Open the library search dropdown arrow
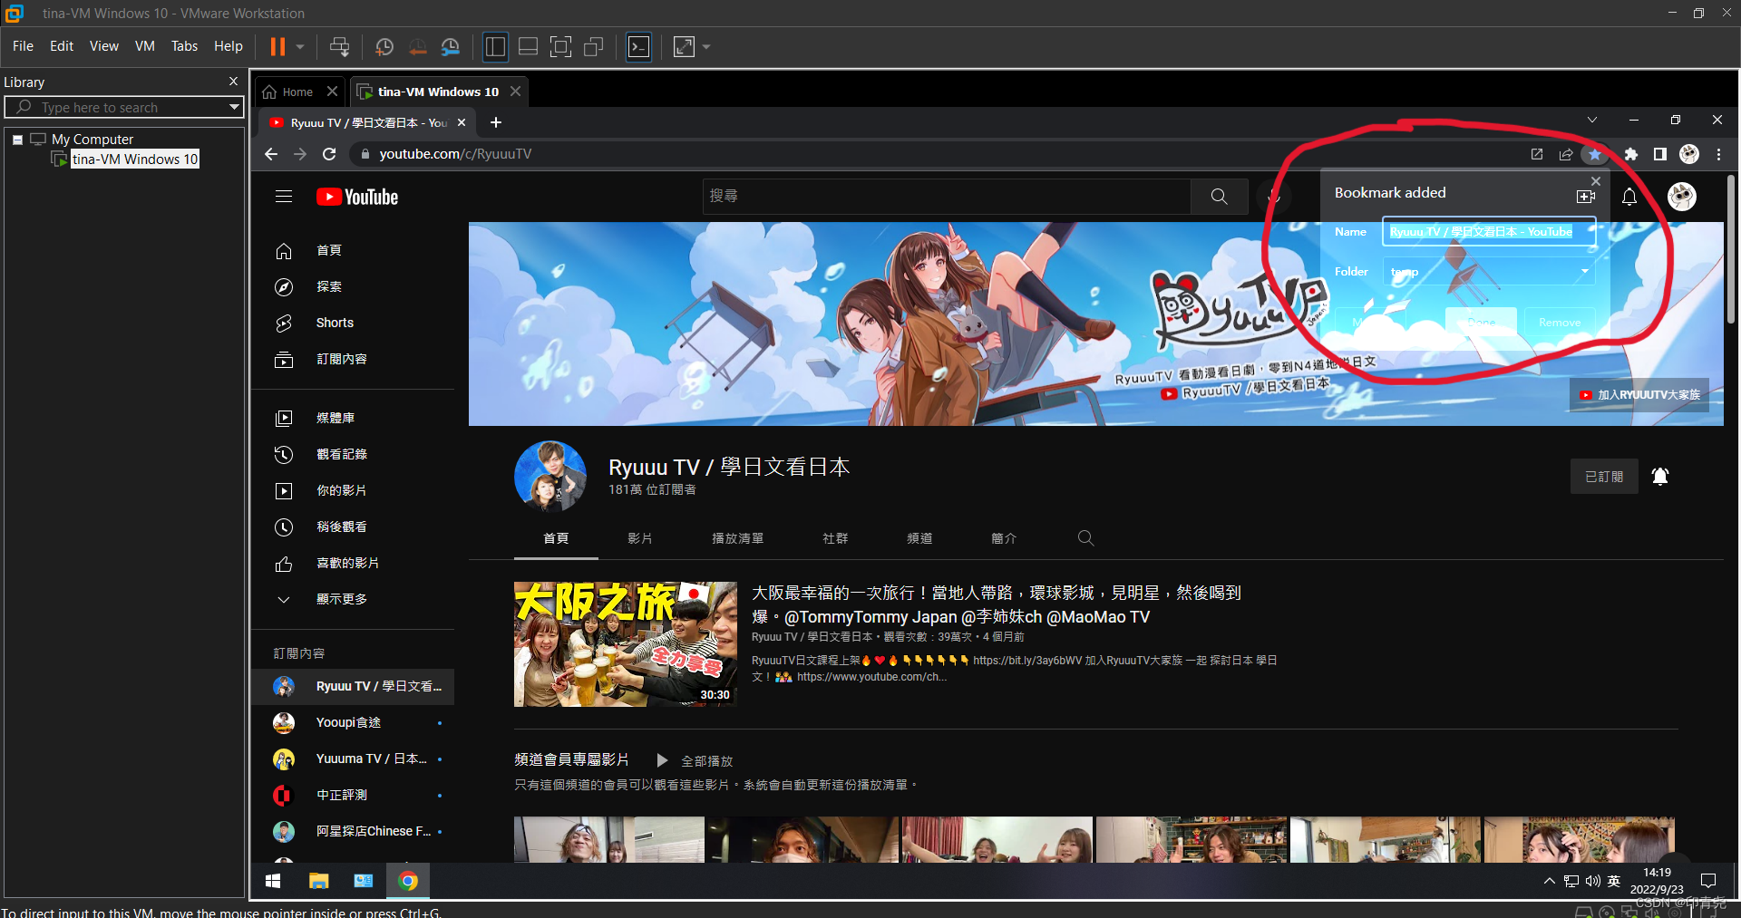Image resolution: width=1741 pixels, height=918 pixels. point(235,107)
